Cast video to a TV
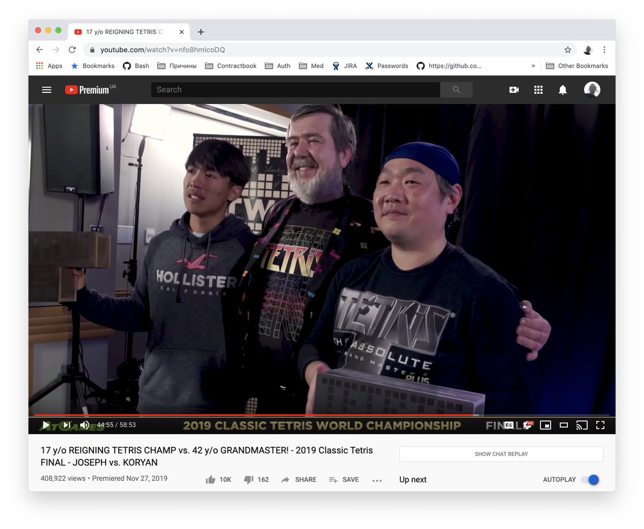Screen dimensions: 644x529 [582, 425]
